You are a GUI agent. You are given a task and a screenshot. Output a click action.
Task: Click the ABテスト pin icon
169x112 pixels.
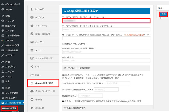point(3,55)
